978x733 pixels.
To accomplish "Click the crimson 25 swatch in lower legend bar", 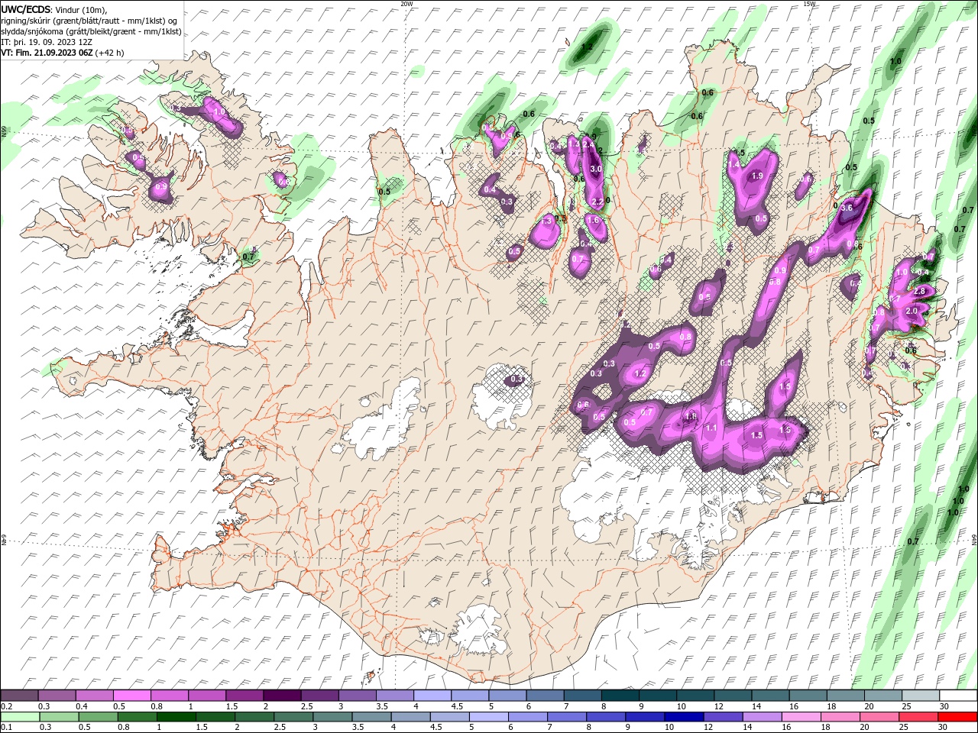I will click(918, 717).
